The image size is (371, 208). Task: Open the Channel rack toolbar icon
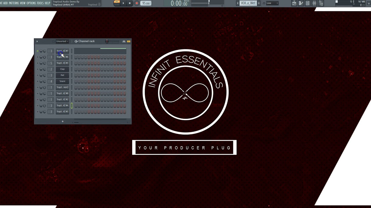308,3
